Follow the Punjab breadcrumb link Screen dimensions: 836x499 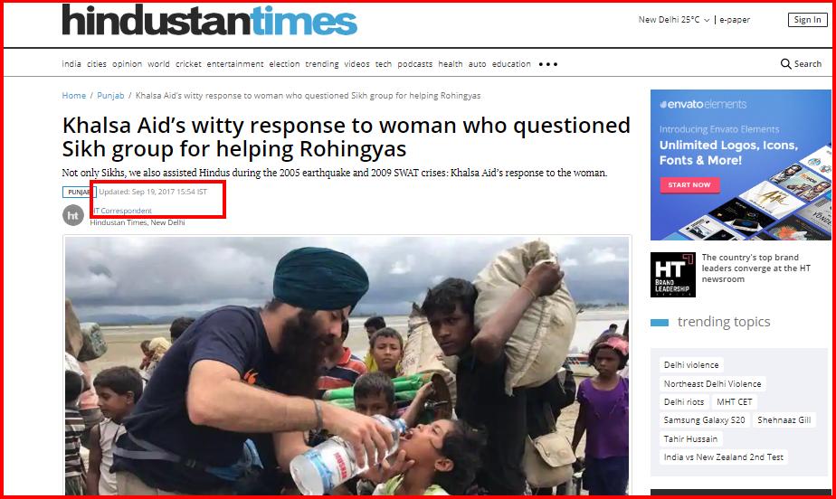pos(110,95)
